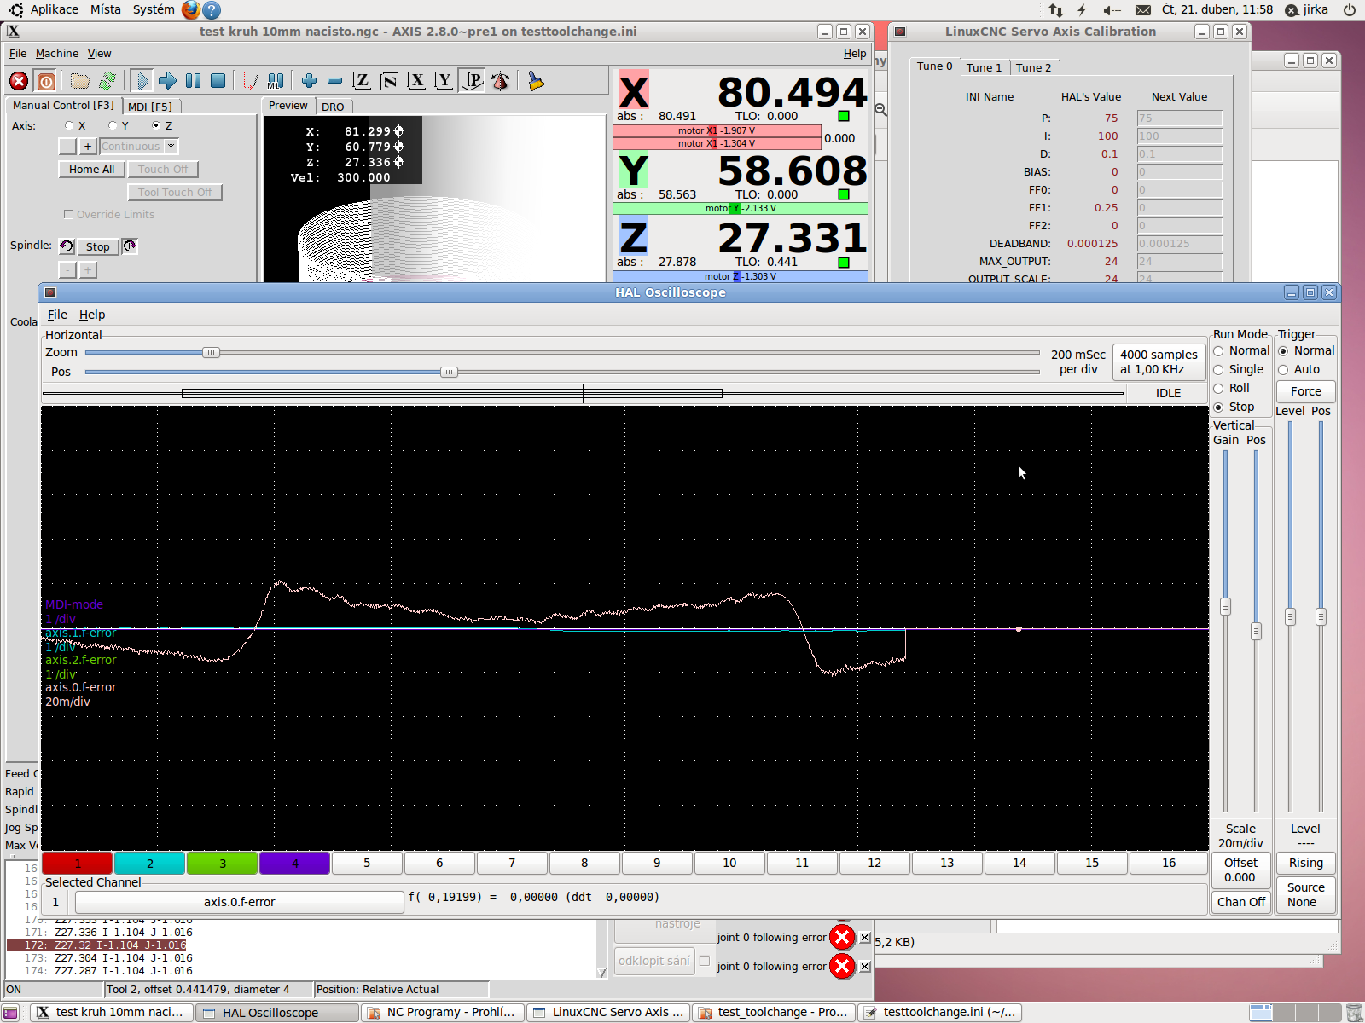1365x1023 pixels.
Task: Pause program execution in the AXIS toolbar
Action: point(194,81)
